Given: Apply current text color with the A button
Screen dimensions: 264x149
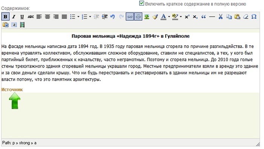Looking at the screenshot, I should 163,17.
